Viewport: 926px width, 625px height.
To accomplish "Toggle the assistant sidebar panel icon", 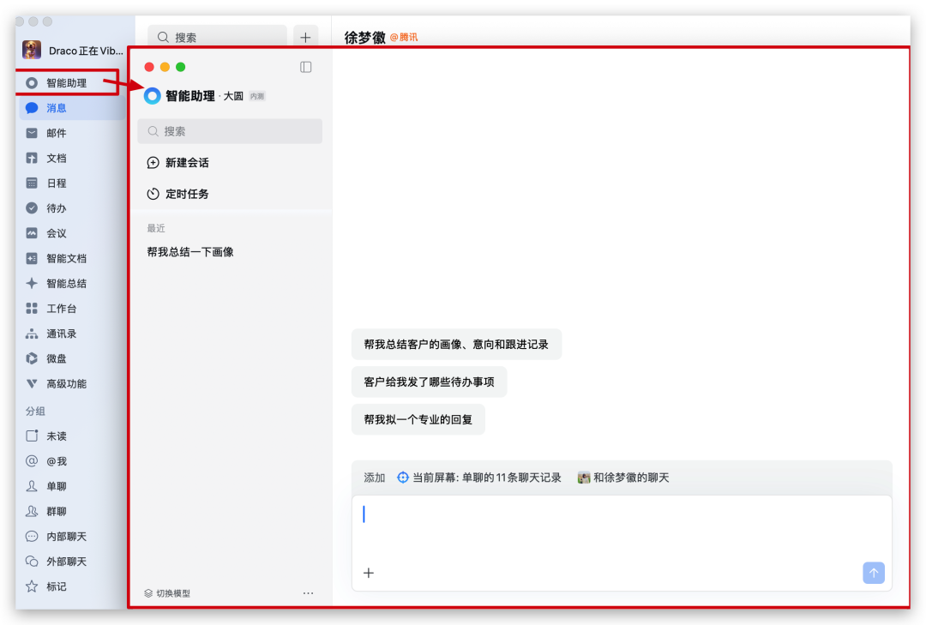I will (306, 67).
